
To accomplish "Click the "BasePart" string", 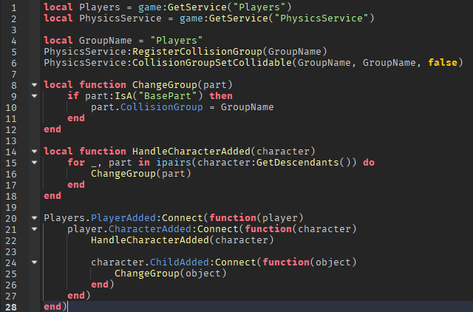I will click(168, 96).
